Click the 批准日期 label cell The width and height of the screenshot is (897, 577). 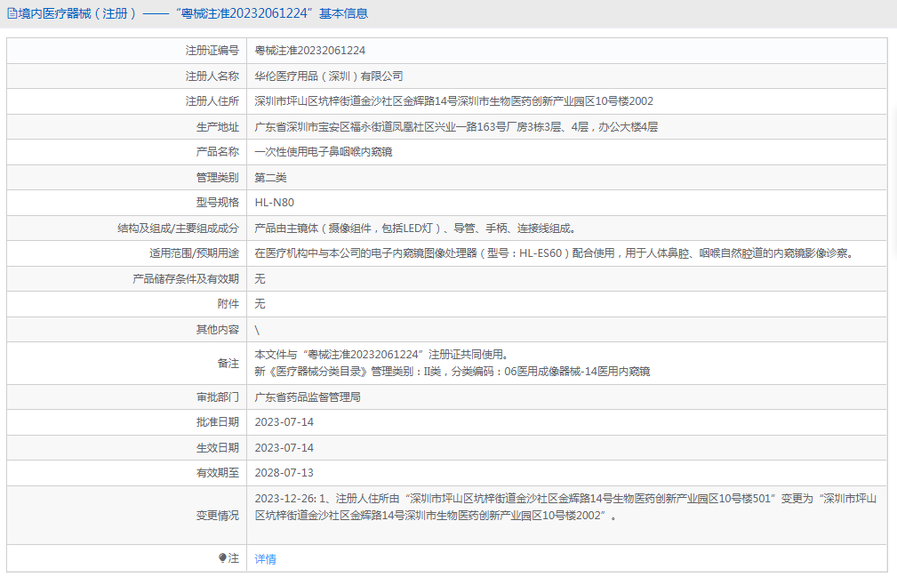[218, 422]
